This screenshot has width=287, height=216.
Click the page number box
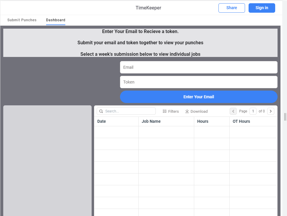point(253,111)
